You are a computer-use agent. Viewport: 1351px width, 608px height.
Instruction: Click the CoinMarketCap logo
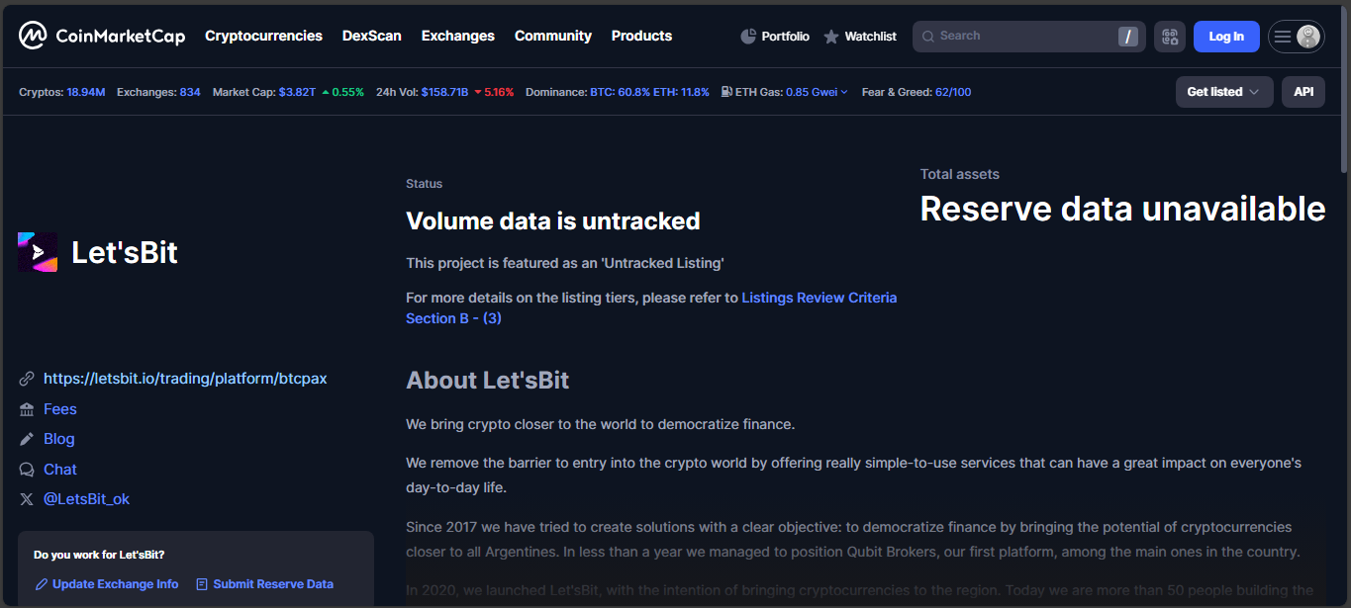pos(101,37)
